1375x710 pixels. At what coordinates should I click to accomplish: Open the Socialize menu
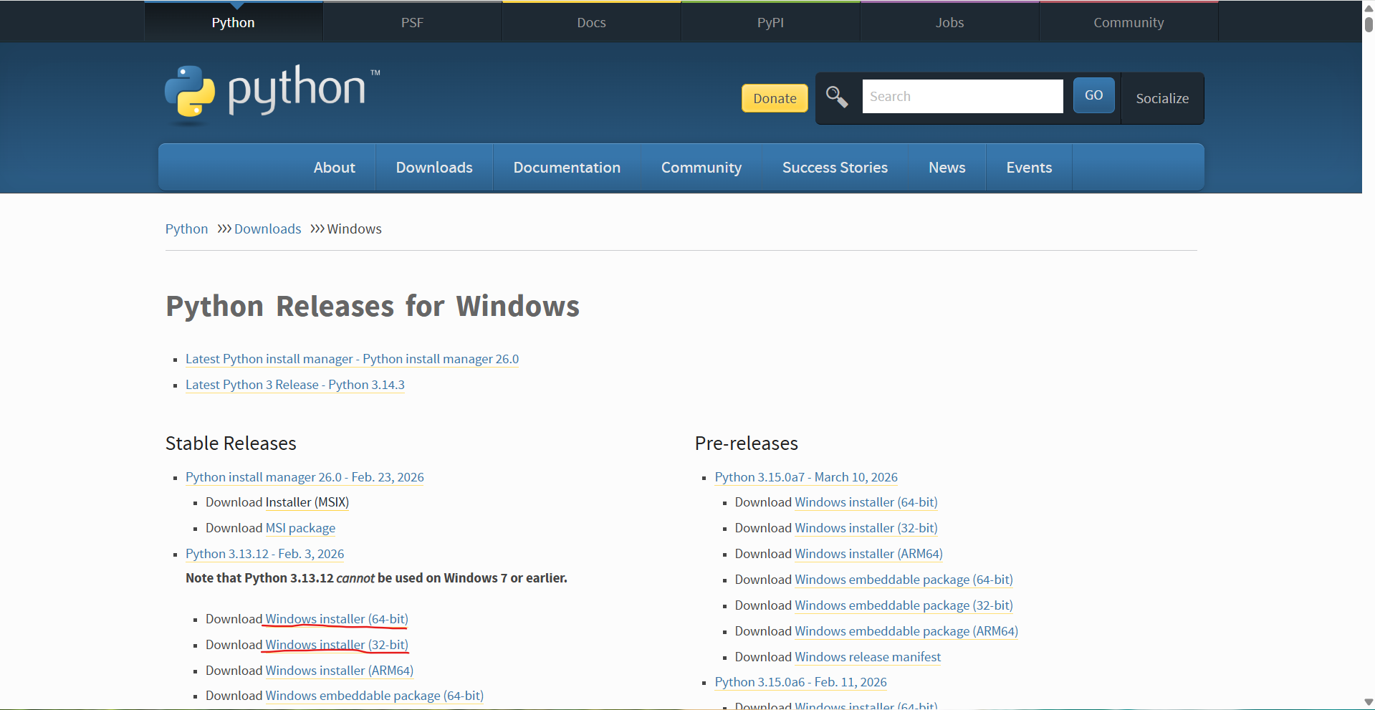coord(1162,98)
